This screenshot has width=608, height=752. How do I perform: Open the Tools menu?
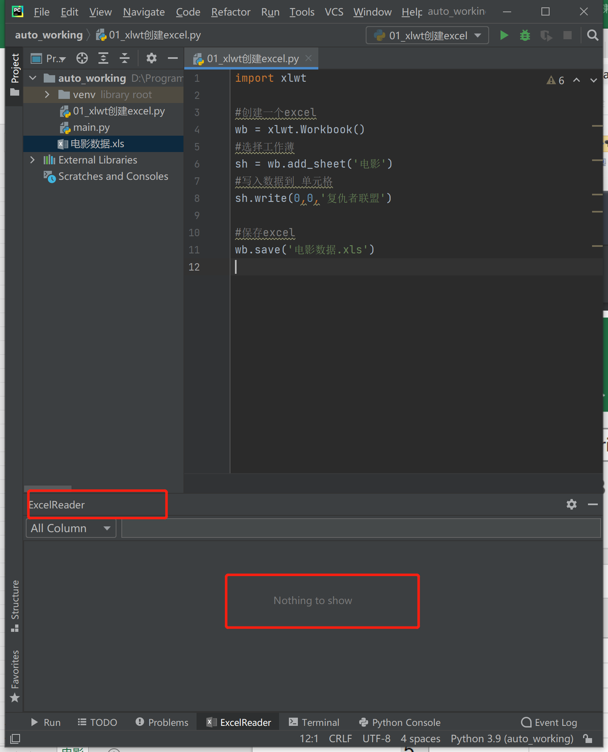(302, 12)
